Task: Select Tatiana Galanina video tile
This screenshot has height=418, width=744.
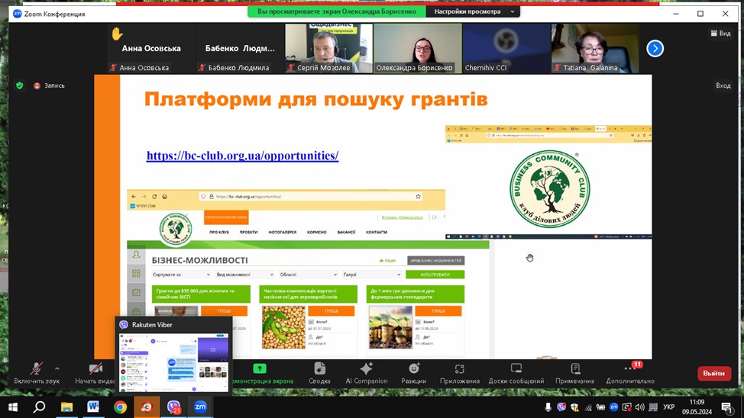Action: (594, 48)
